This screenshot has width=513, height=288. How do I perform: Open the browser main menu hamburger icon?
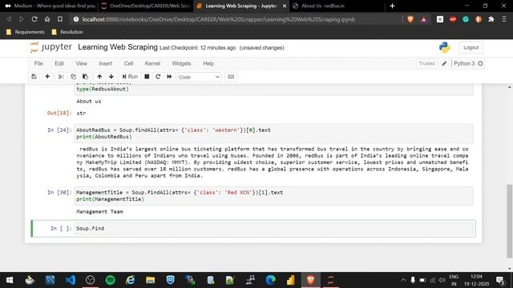[x=504, y=19]
